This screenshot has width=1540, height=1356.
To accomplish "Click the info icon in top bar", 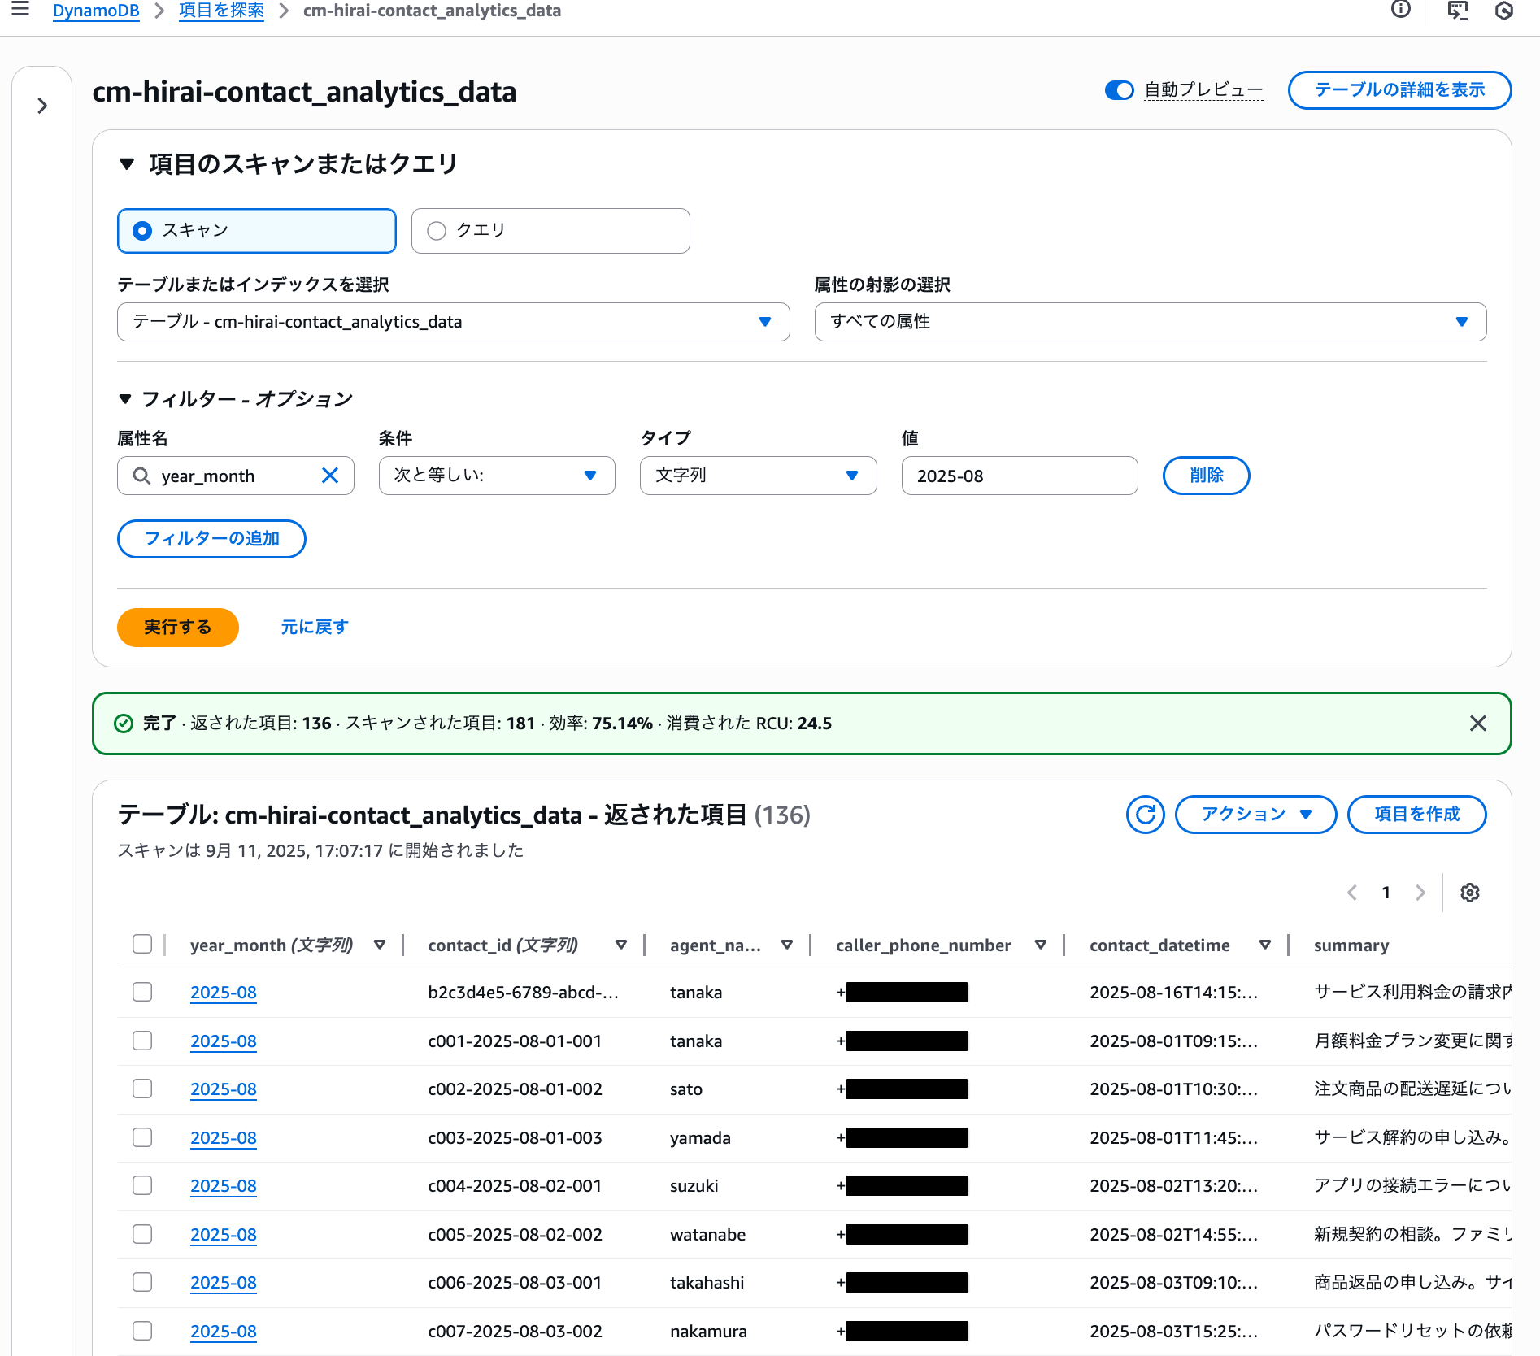I will coord(1400,10).
